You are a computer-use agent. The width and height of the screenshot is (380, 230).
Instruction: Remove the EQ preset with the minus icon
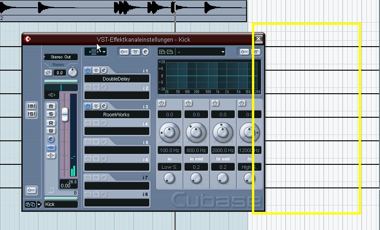pos(170,52)
